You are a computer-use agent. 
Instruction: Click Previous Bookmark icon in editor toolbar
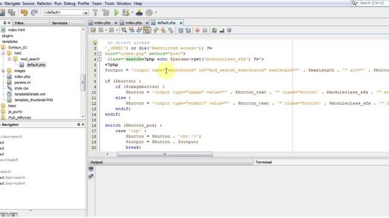pos(156,30)
